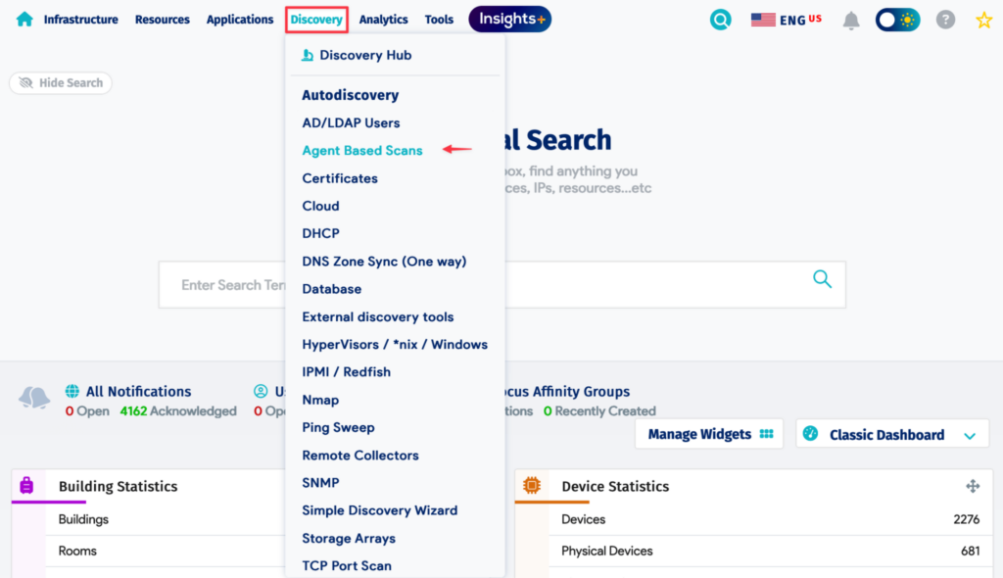
Task: Open the Insights+ button
Action: [x=510, y=20]
